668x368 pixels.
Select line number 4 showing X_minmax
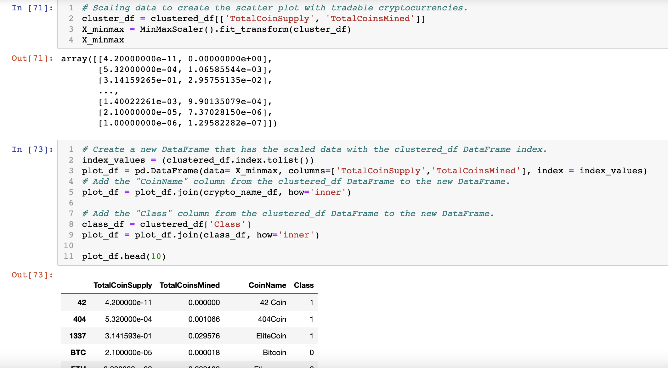71,40
